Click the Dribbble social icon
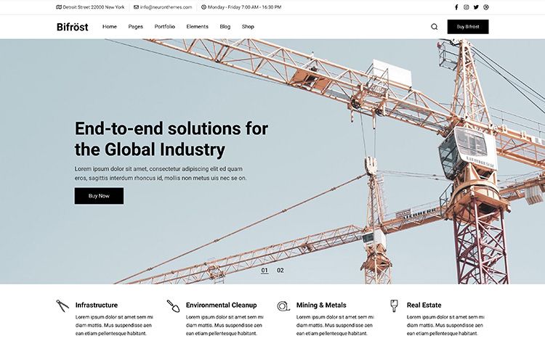Screen dimensions: 545x352 [486, 7]
